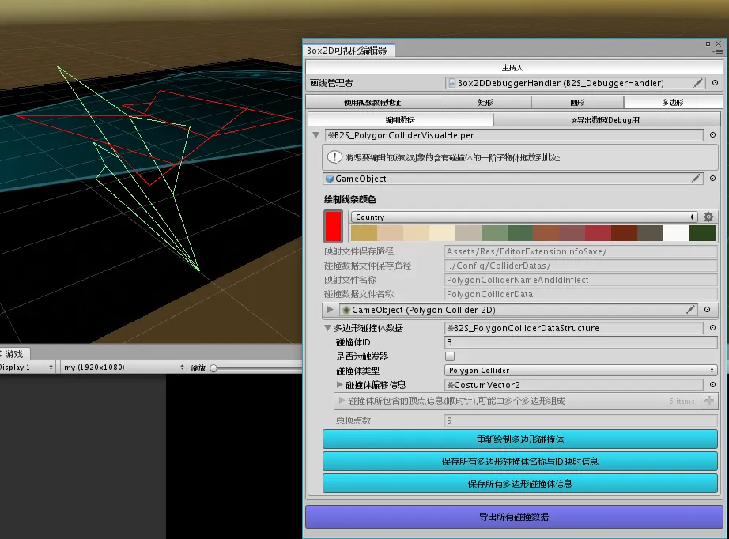Pick the sage green swatch in the palette
The image size is (729, 539).
point(494,233)
